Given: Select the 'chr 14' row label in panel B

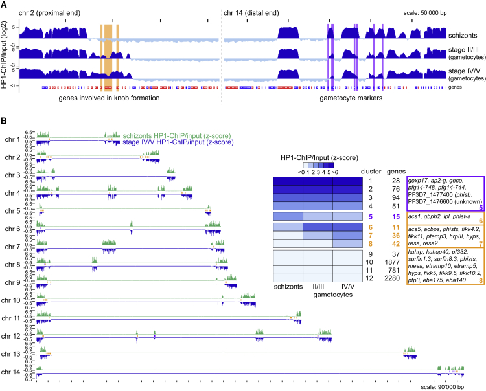Looking at the screenshot, I should coord(10,372).
